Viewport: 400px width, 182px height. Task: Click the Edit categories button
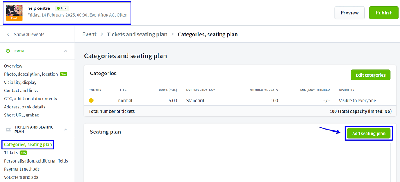(x=370, y=75)
